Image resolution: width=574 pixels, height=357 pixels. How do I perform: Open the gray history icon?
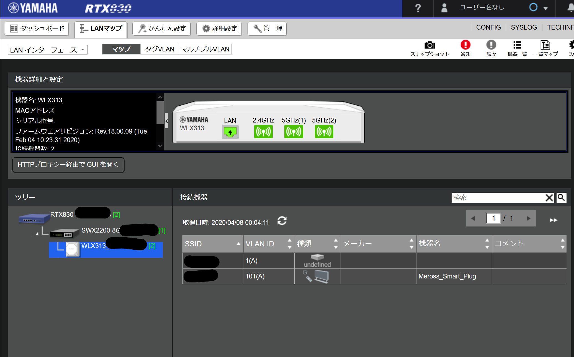[491, 45]
